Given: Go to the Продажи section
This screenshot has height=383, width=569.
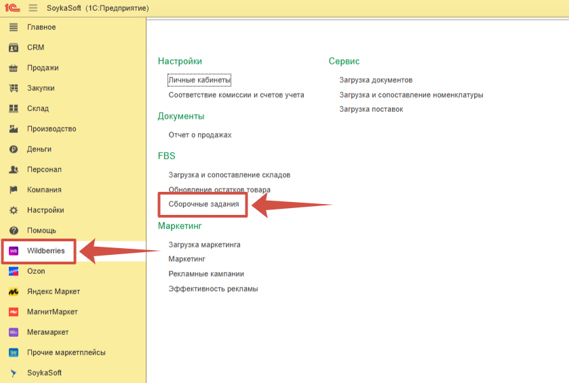Looking at the screenshot, I should [x=43, y=68].
